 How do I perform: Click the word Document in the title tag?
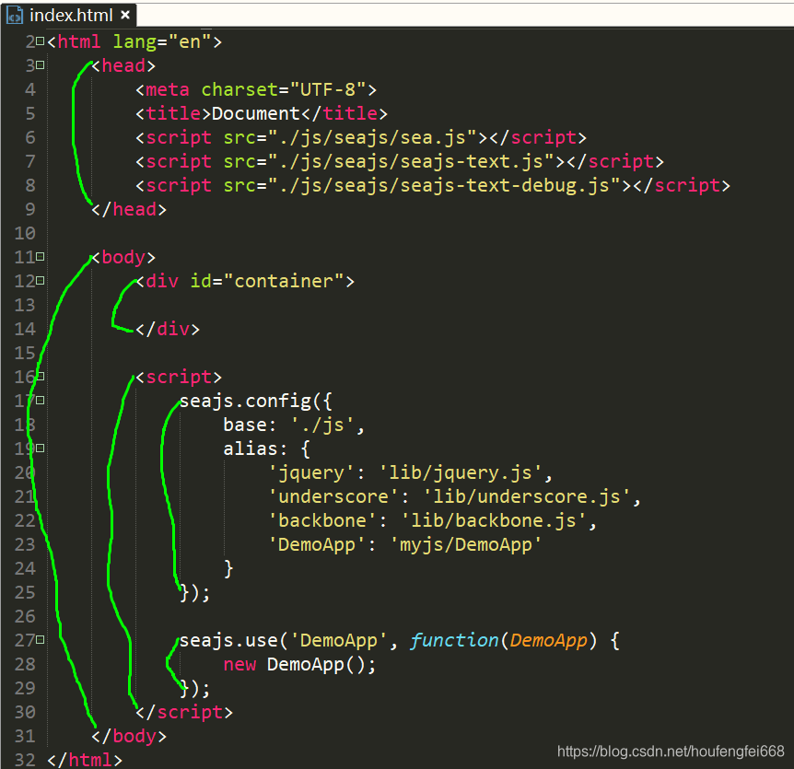point(256,113)
